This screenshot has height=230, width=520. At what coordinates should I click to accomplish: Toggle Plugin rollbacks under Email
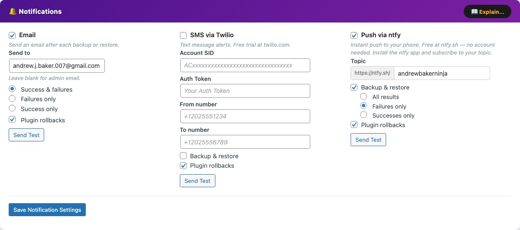12,120
